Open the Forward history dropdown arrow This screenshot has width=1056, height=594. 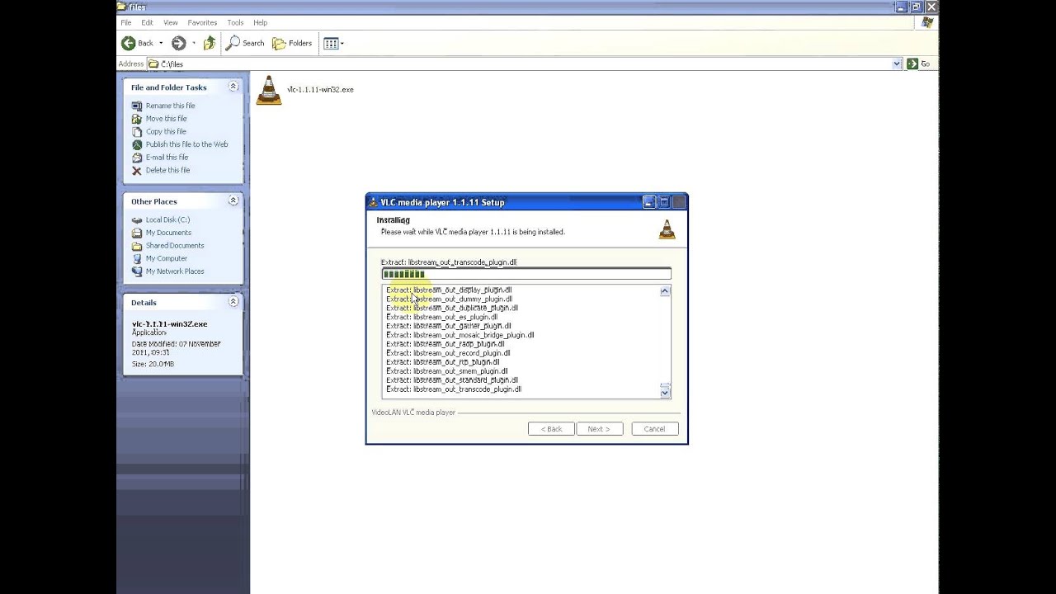pos(194,43)
